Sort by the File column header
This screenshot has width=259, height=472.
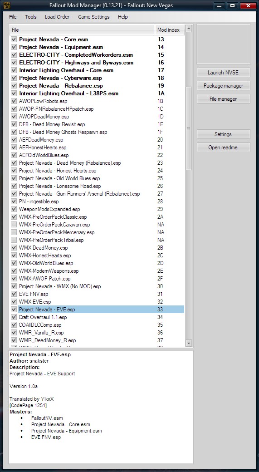(82, 30)
